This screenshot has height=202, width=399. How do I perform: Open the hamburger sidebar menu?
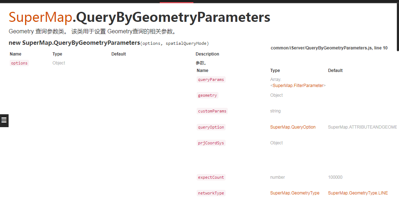point(4,120)
